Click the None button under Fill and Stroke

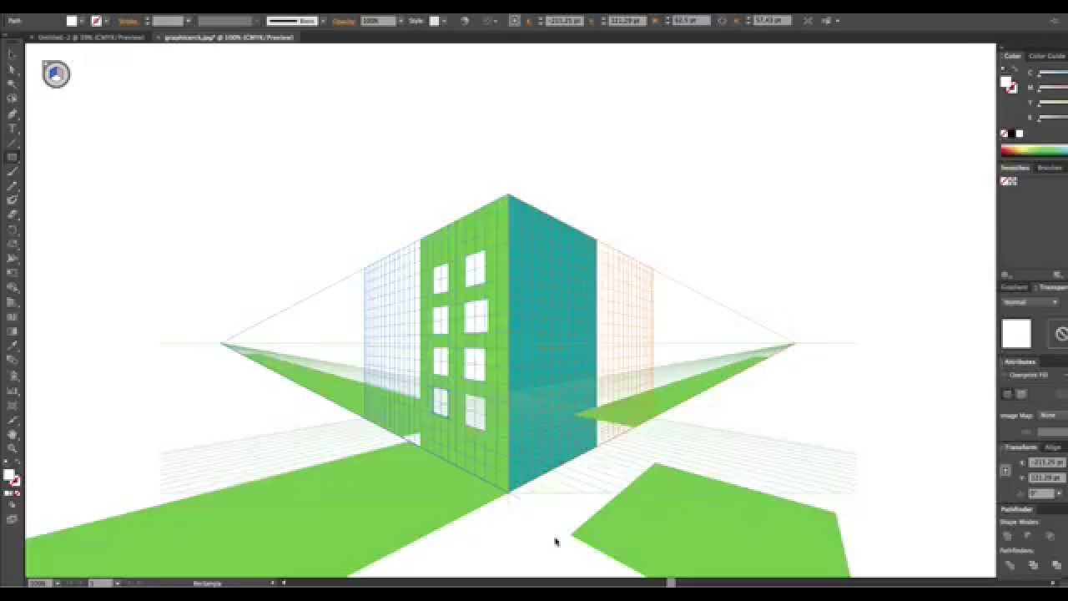18,493
